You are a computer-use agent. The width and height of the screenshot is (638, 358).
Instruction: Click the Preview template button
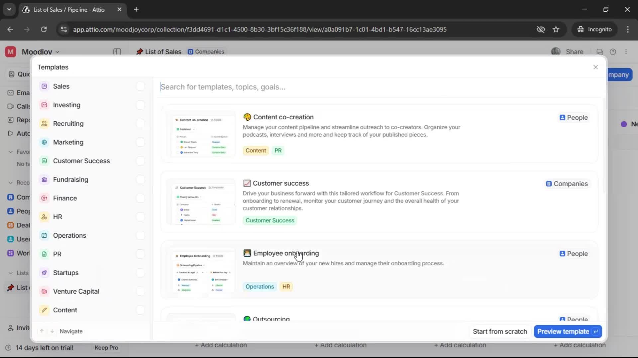coord(568,331)
